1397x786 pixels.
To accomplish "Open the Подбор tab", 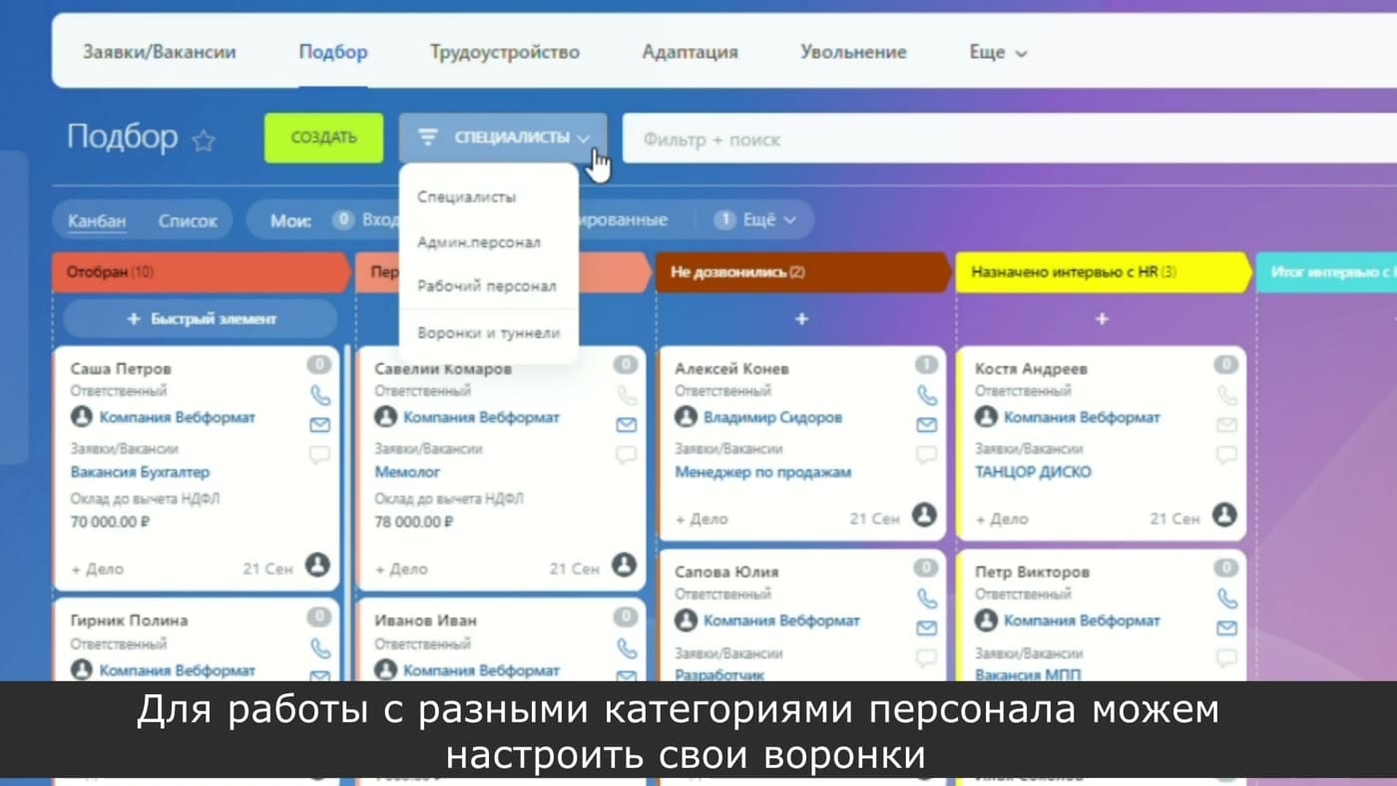I will coord(333,52).
